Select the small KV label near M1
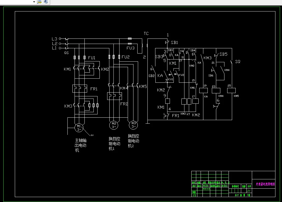Image resolution: width=282 pixels, height=202 pixels. (x=92, y=135)
